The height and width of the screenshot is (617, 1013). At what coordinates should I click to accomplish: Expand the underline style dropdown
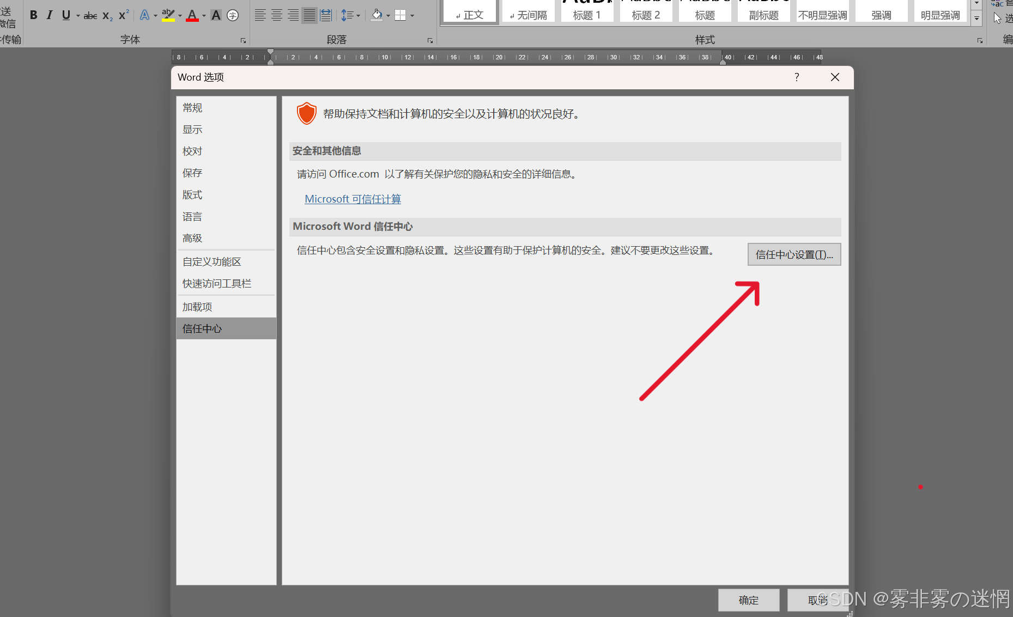tap(78, 16)
